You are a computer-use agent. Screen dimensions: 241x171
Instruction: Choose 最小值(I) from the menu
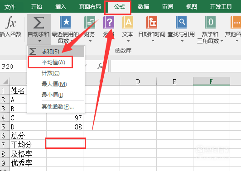[x=56, y=95]
